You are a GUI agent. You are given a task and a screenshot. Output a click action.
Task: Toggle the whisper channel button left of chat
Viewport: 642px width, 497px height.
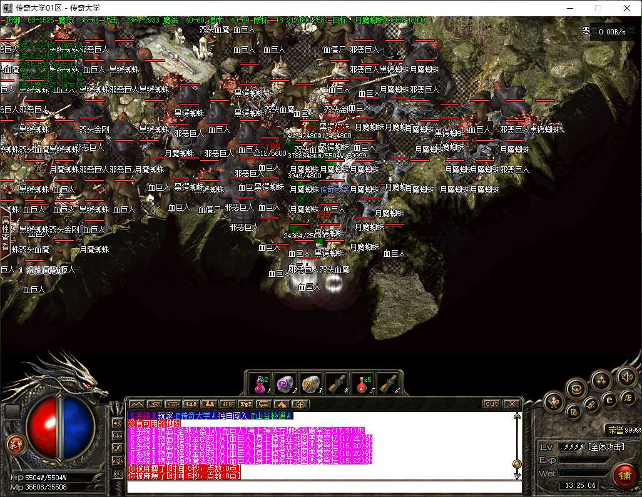click(x=118, y=436)
